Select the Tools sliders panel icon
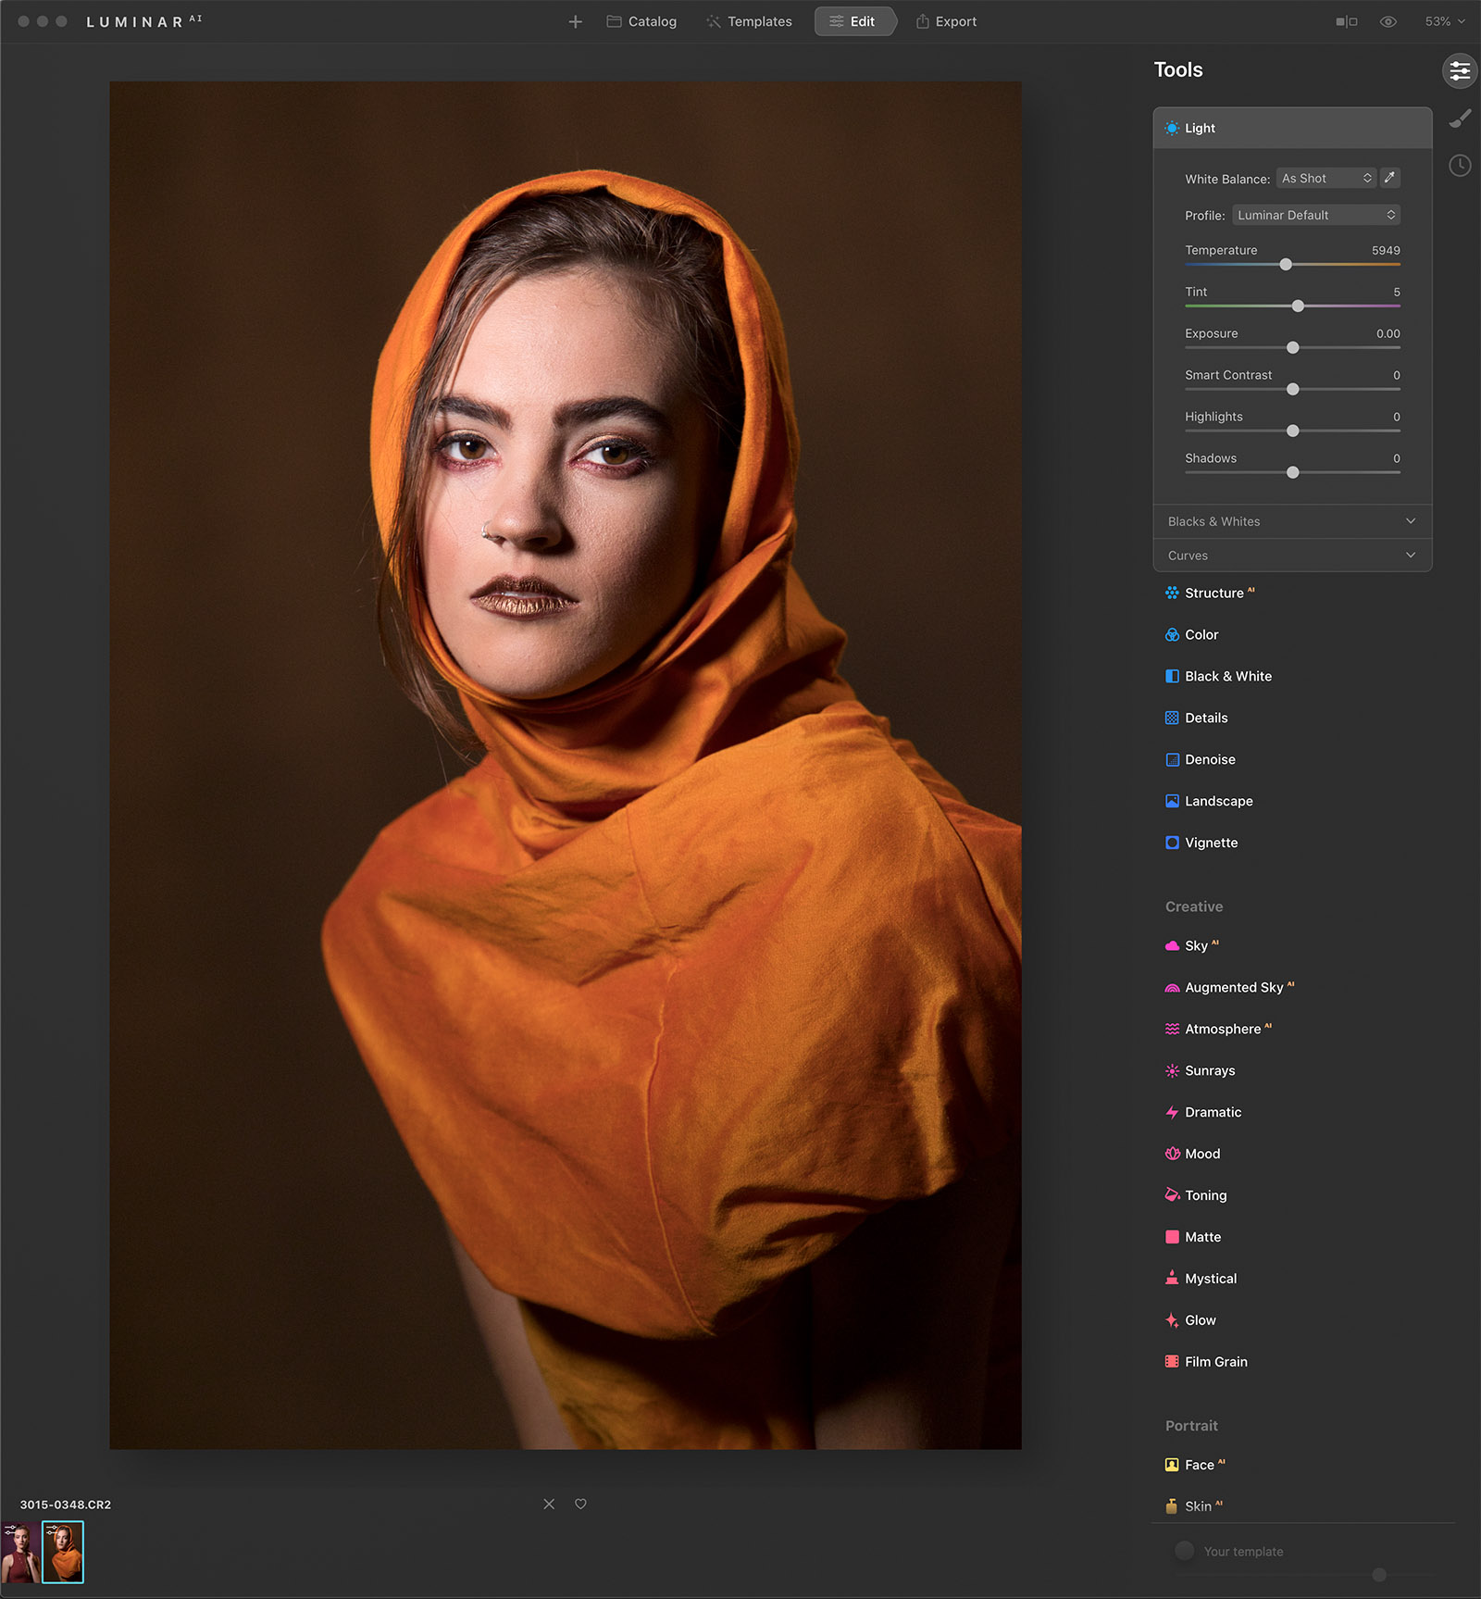Viewport: 1481px width, 1599px height. tap(1460, 70)
